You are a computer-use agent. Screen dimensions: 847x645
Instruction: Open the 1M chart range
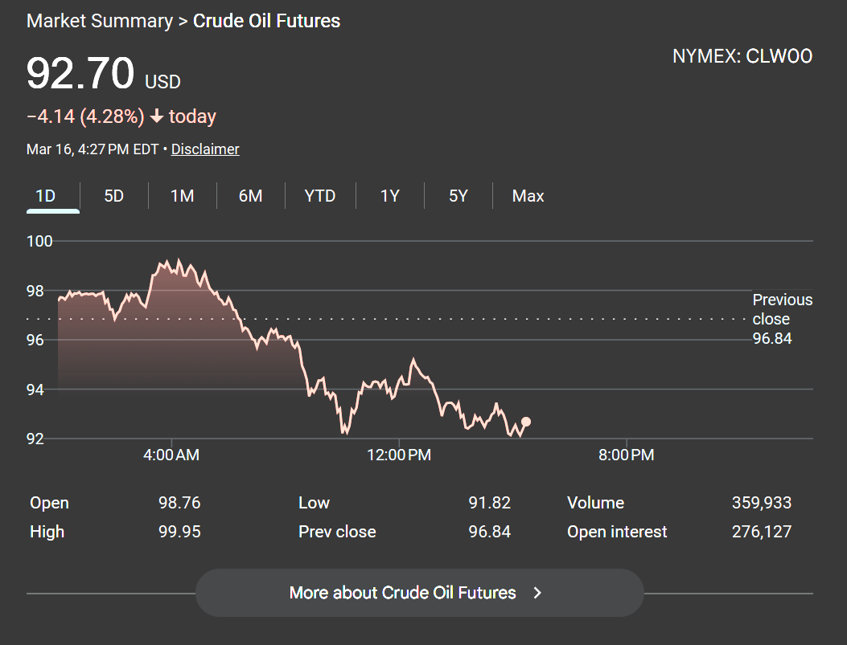coord(183,196)
